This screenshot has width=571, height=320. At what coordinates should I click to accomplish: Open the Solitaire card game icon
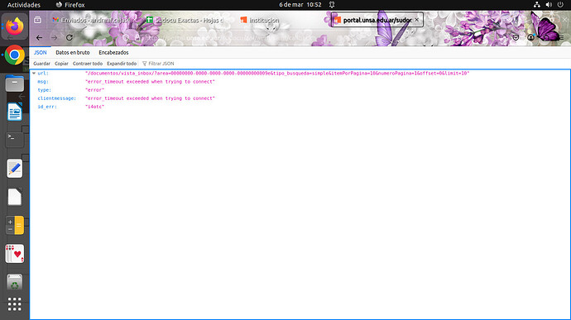pyautogui.click(x=15, y=253)
